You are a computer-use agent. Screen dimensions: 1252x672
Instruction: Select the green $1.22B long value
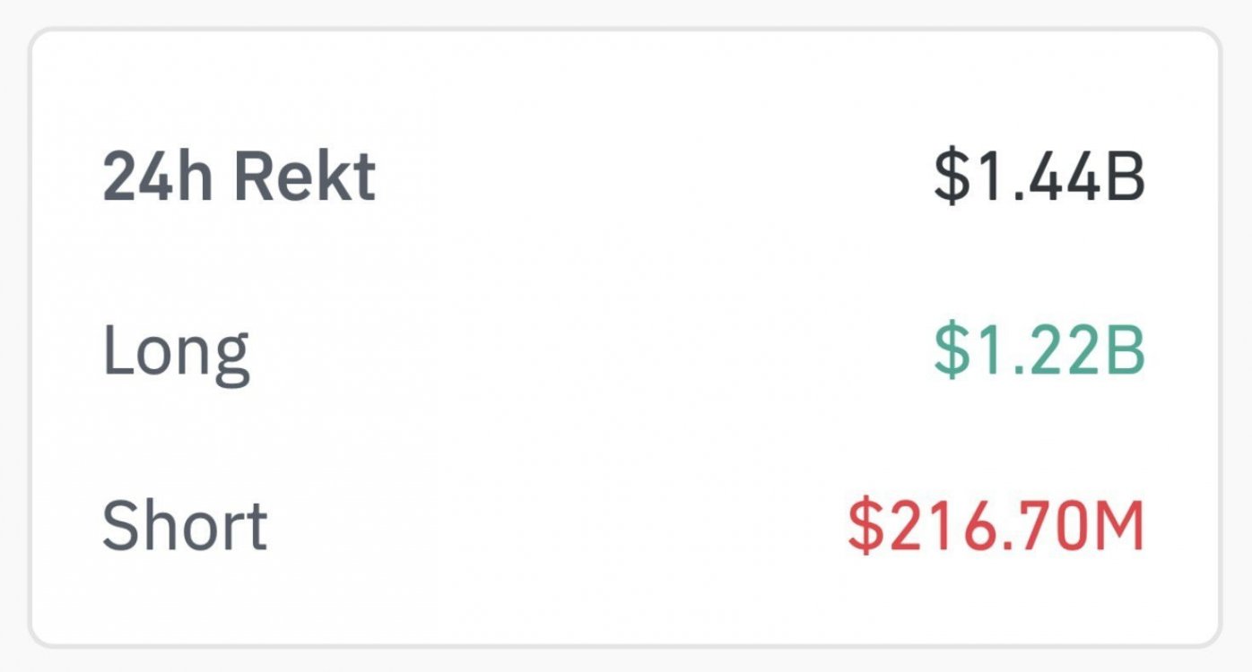click(x=1039, y=351)
